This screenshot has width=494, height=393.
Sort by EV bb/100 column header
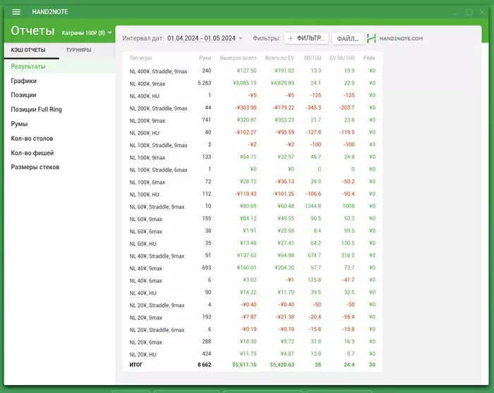click(x=342, y=58)
